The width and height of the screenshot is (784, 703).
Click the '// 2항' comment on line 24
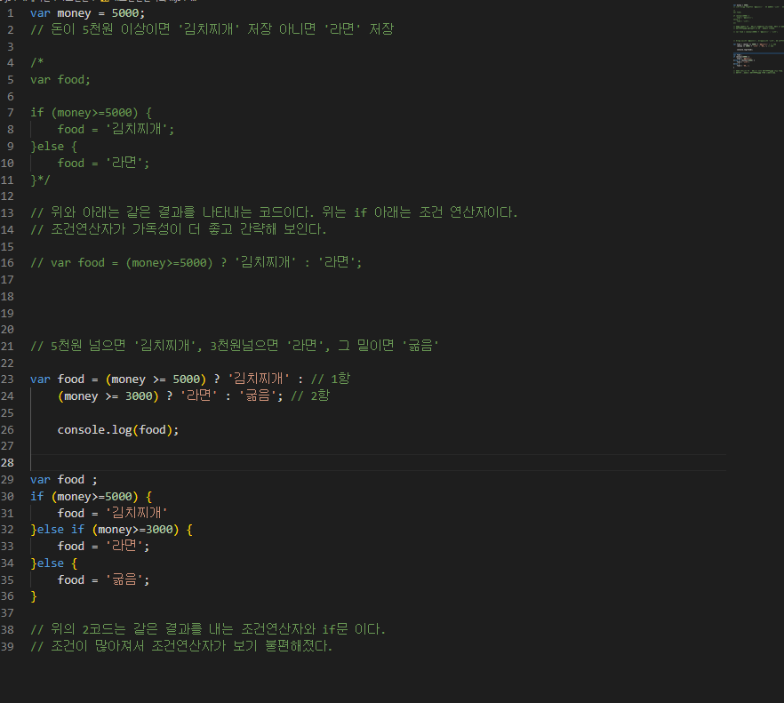(x=310, y=396)
